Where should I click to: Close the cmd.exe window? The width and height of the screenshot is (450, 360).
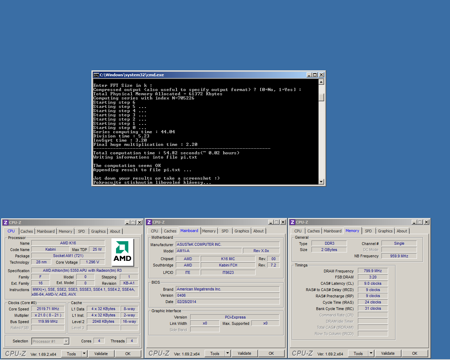tap(321, 75)
